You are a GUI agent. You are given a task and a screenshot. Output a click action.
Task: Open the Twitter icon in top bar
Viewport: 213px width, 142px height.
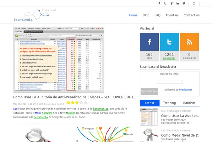[x=165, y=4]
